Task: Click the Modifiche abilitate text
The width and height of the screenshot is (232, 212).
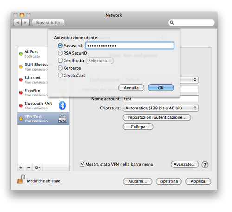Action: pos(44,181)
